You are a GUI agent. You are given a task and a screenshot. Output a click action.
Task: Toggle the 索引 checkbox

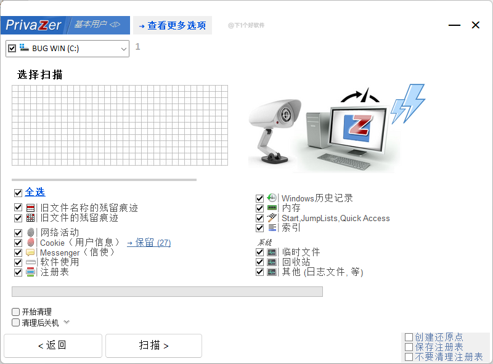[x=259, y=228]
